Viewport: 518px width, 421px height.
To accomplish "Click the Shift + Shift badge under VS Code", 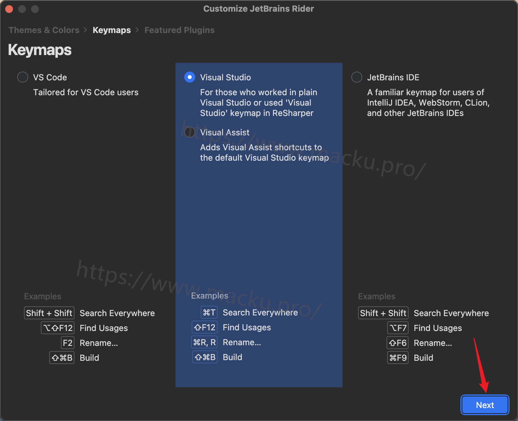I will click(49, 313).
